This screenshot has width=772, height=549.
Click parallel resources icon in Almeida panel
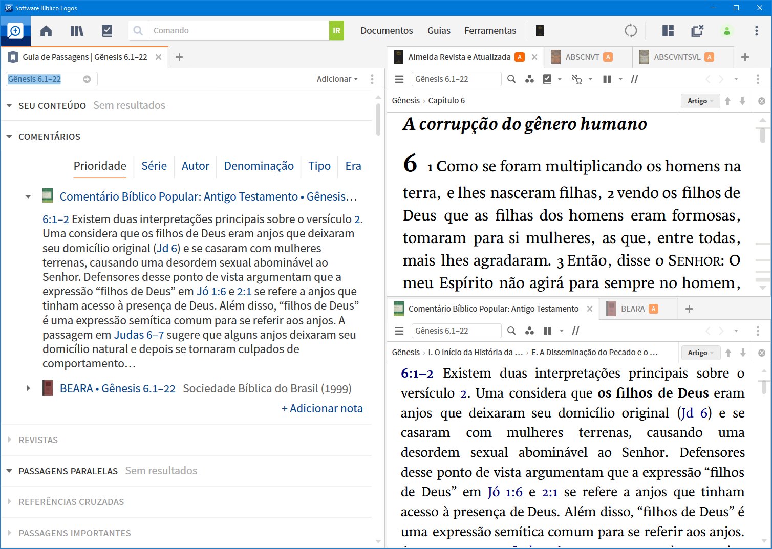coord(634,79)
